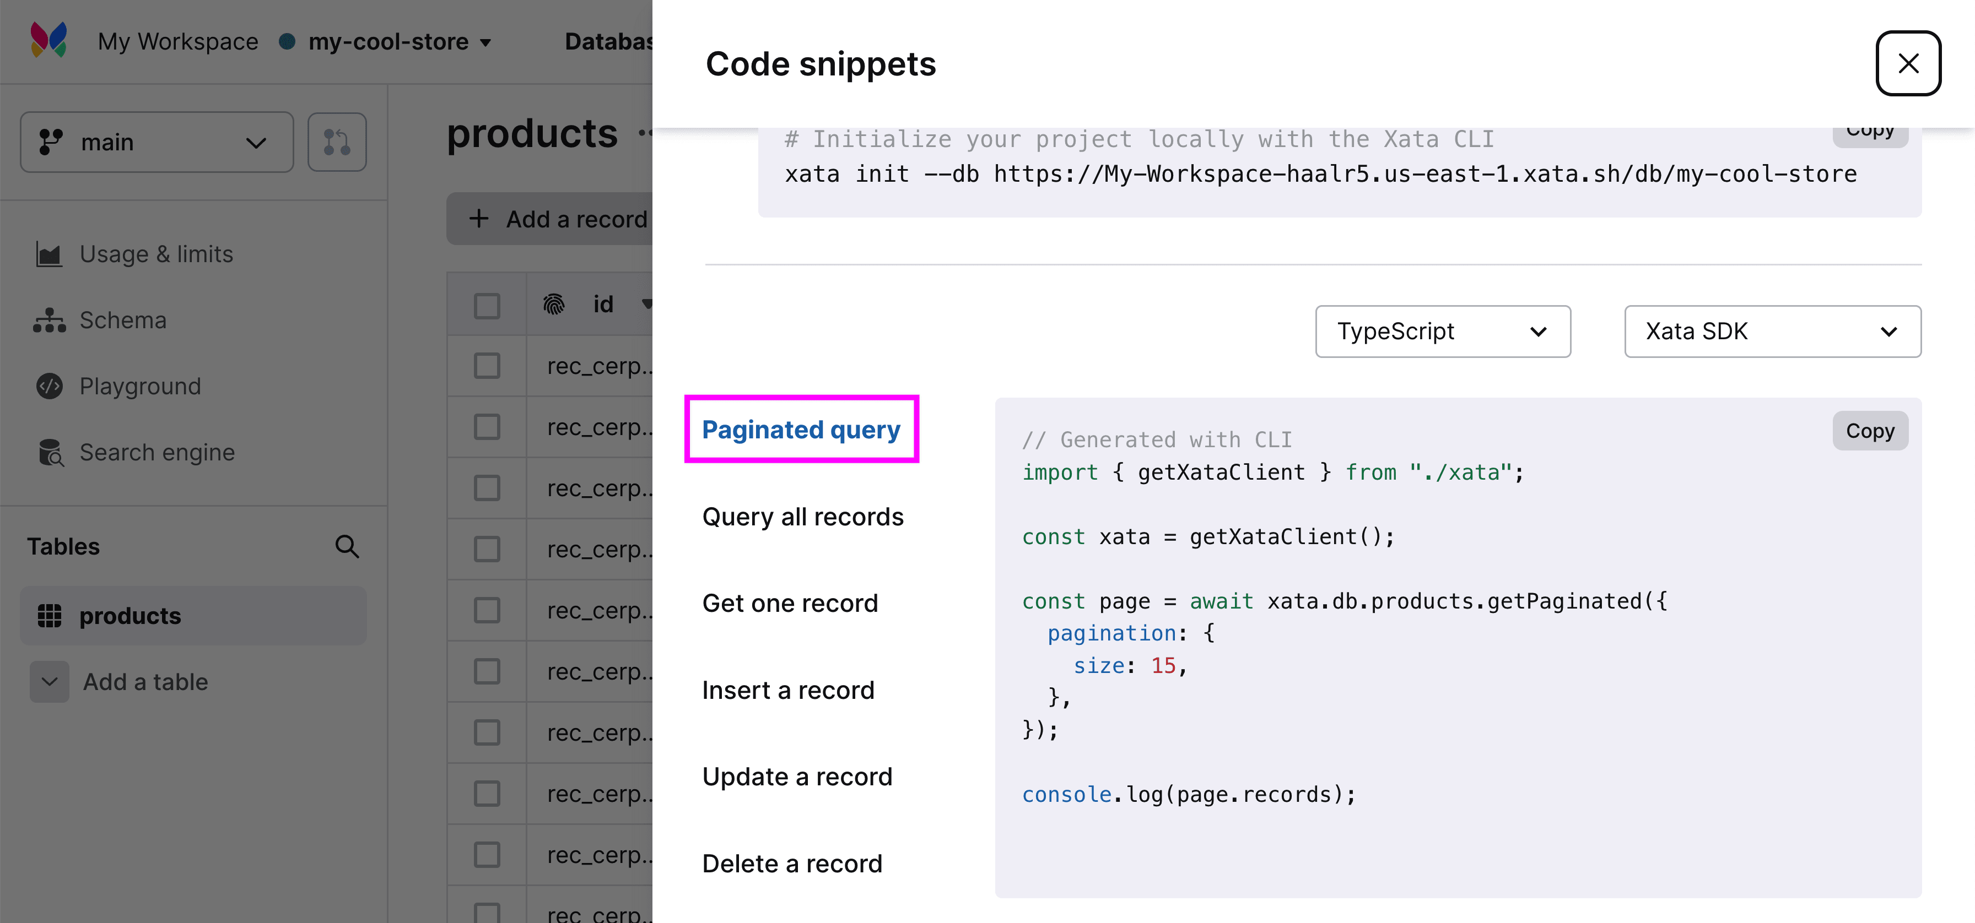1975x923 pixels.
Task: Click the xata init command text
Action: click(x=1320, y=175)
